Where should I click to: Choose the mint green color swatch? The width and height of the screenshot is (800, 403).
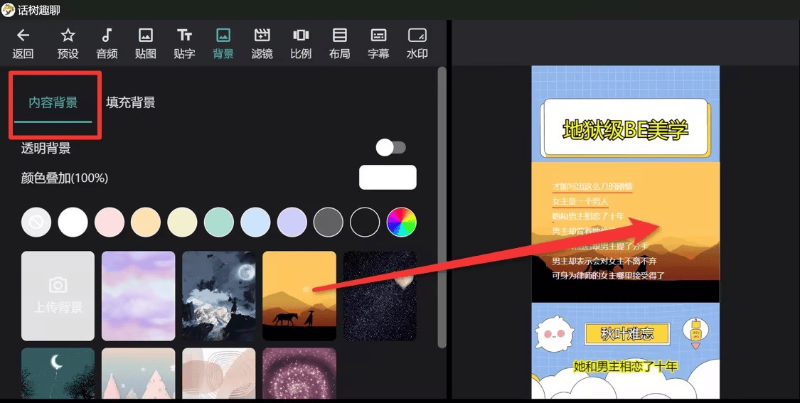(219, 222)
